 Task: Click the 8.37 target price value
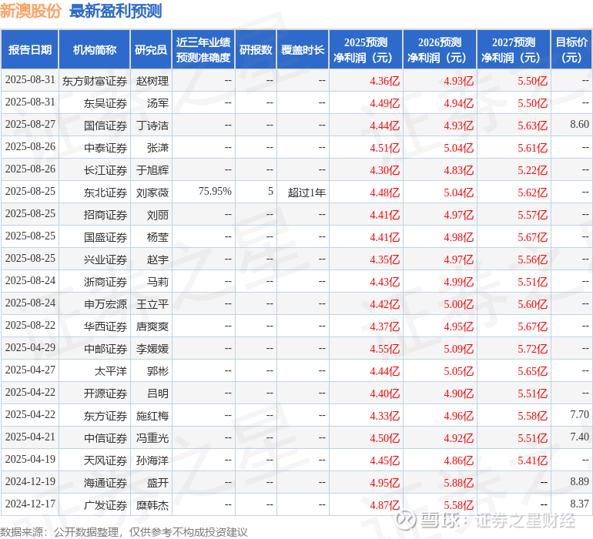pyautogui.click(x=579, y=504)
